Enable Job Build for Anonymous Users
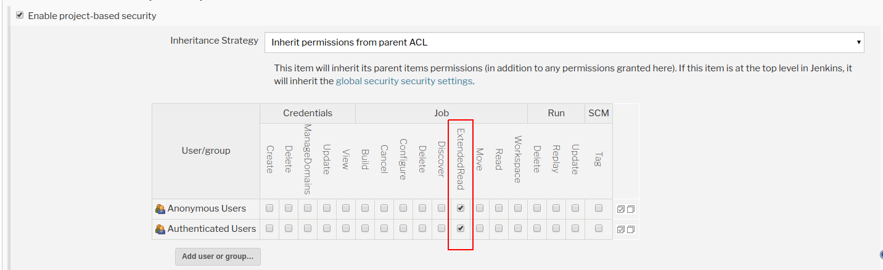The width and height of the screenshot is (883, 270). click(x=365, y=208)
